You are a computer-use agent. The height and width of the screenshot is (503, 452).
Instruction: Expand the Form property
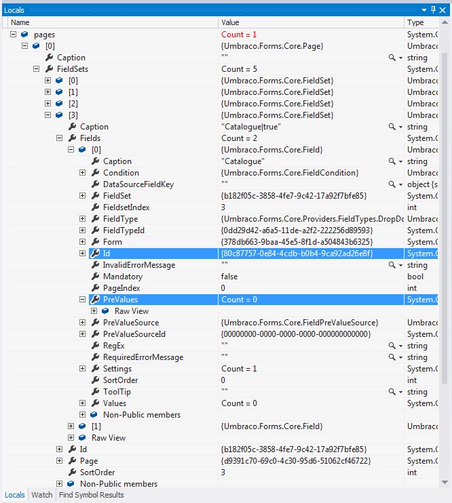pos(83,242)
